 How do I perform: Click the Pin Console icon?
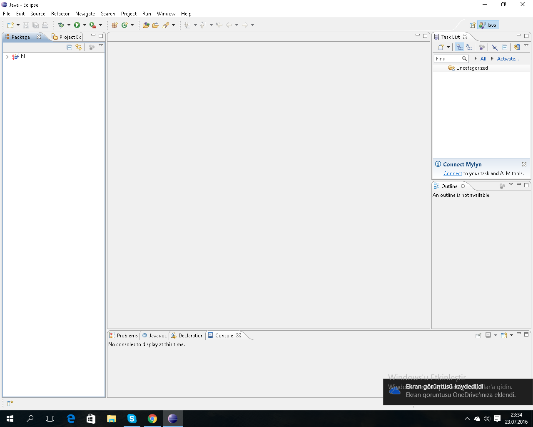coord(478,335)
